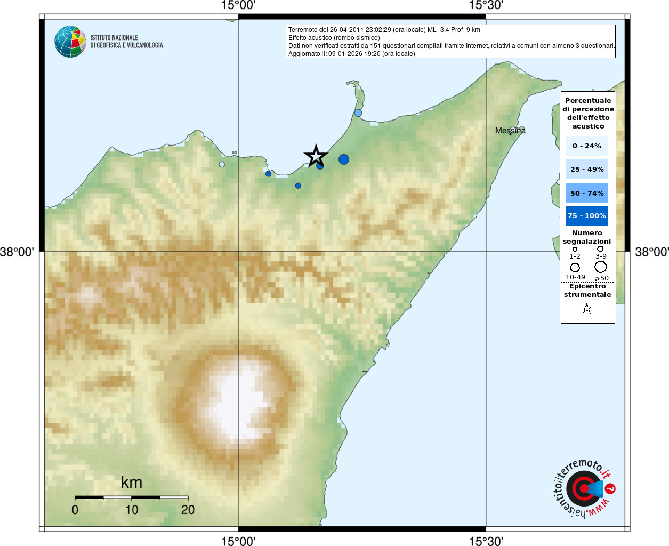Click the Messina city label
This screenshot has height=546, width=669.
coord(510,131)
